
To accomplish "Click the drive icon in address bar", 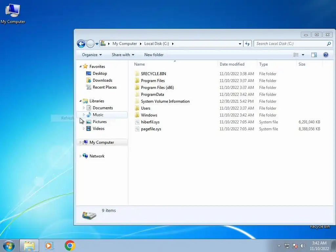I will click(103, 44).
